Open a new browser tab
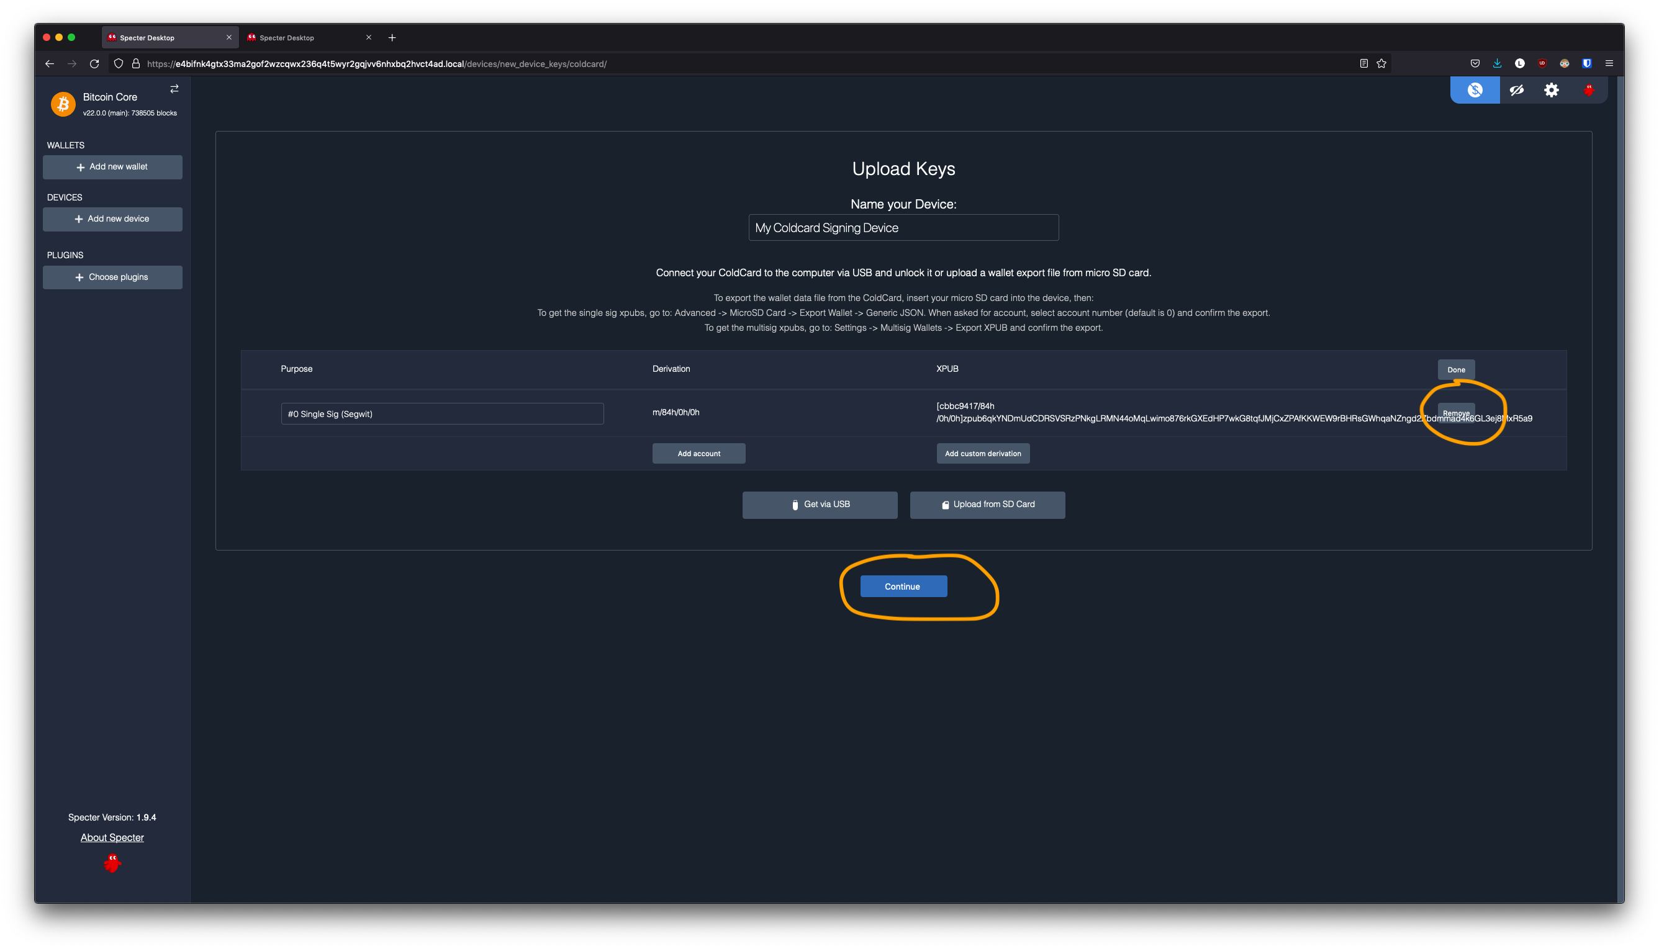 pyautogui.click(x=392, y=38)
